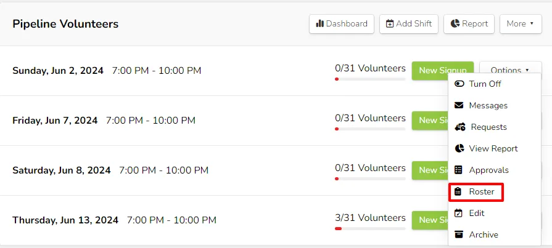The width and height of the screenshot is (552, 248).
Task: Click the calendar edit icon beside Edit
Action: pyautogui.click(x=458, y=213)
